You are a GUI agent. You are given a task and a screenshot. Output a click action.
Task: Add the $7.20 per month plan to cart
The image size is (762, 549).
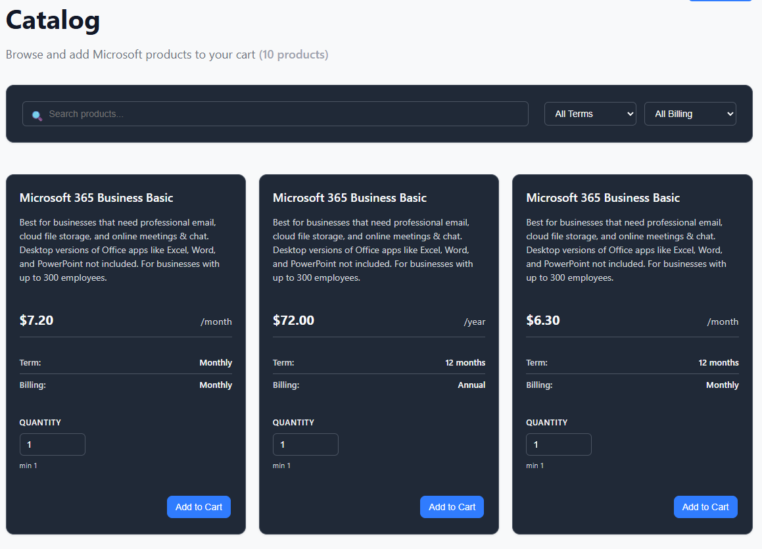[199, 507]
